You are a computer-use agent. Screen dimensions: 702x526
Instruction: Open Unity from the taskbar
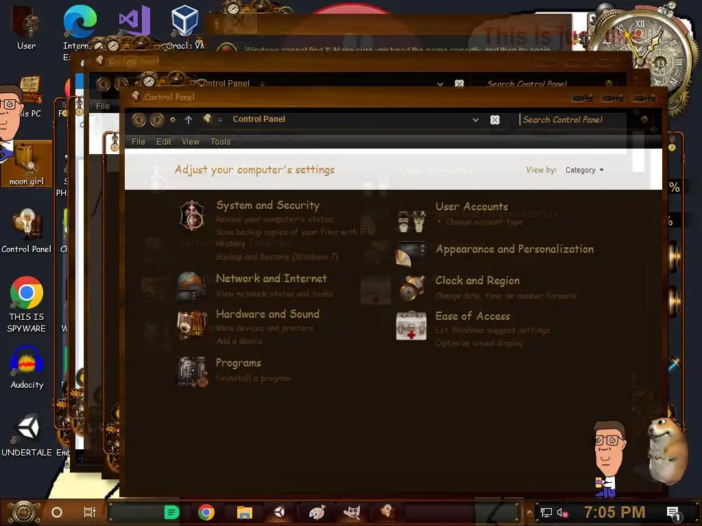[280, 512]
